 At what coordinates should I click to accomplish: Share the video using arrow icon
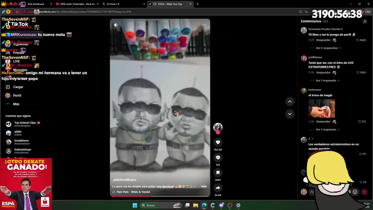pyautogui.click(x=218, y=188)
